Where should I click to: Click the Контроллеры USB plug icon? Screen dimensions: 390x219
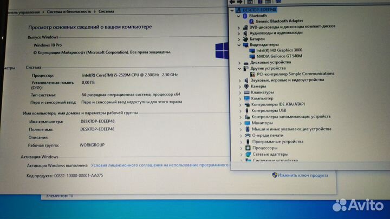tap(247, 111)
